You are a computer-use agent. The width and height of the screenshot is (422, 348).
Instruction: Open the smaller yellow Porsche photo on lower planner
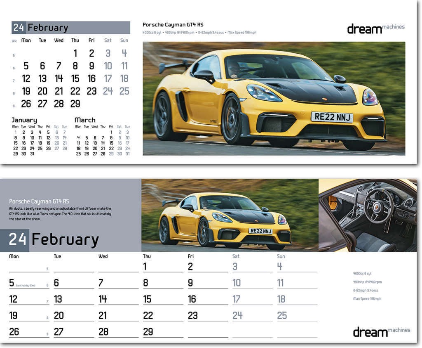click(x=230, y=215)
